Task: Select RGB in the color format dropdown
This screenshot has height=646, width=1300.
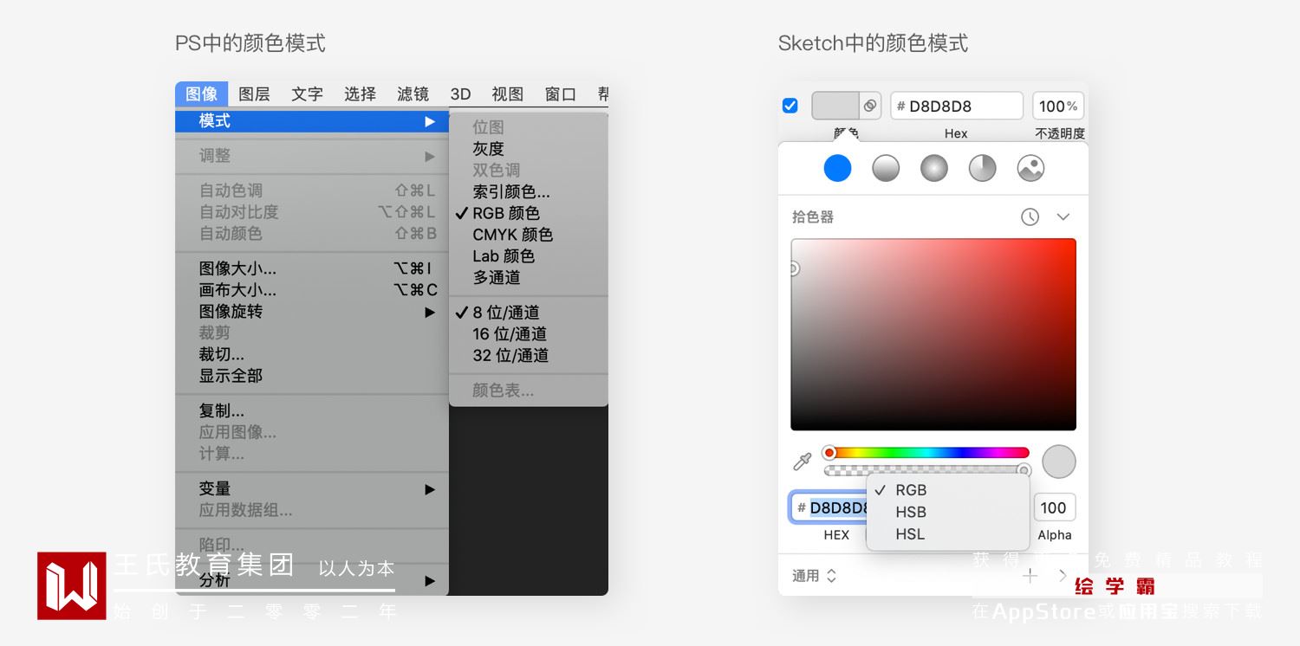Action: pos(948,490)
